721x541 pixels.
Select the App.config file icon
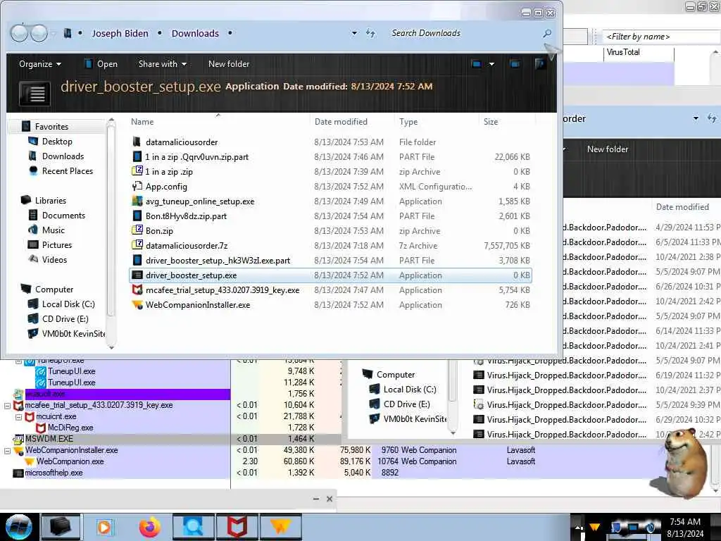pyautogui.click(x=137, y=186)
